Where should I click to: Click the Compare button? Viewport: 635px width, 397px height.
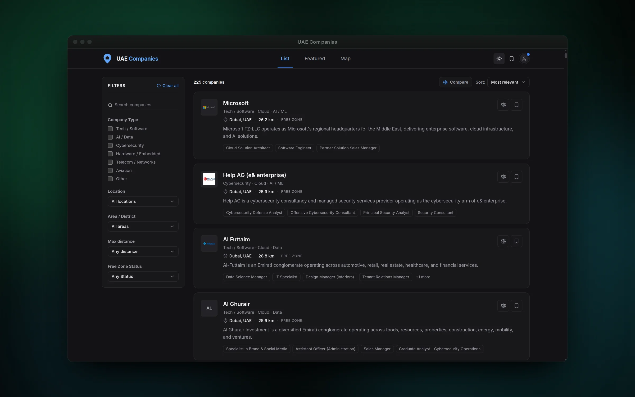coord(455,82)
